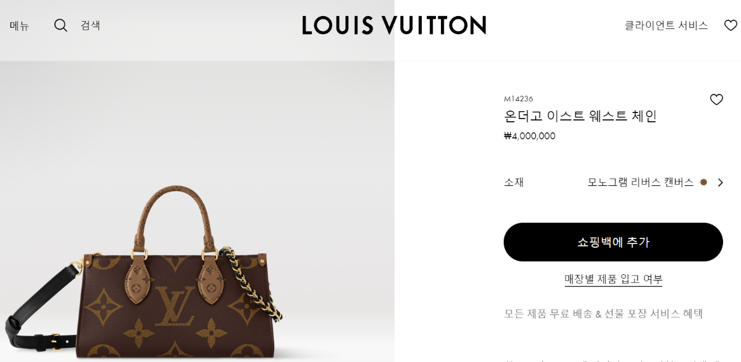Go home via the Louis Vuitton logo
This screenshot has width=741, height=362.
(394, 25)
